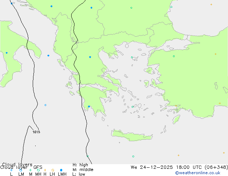Viewport: 228px width, 176px height.
Task: Click the 1015 isobar pressure label
Action: pyautogui.click(x=36, y=132)
